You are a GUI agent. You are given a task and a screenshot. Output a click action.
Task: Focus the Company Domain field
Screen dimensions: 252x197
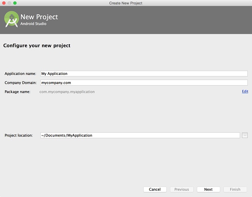coord(144,83)
